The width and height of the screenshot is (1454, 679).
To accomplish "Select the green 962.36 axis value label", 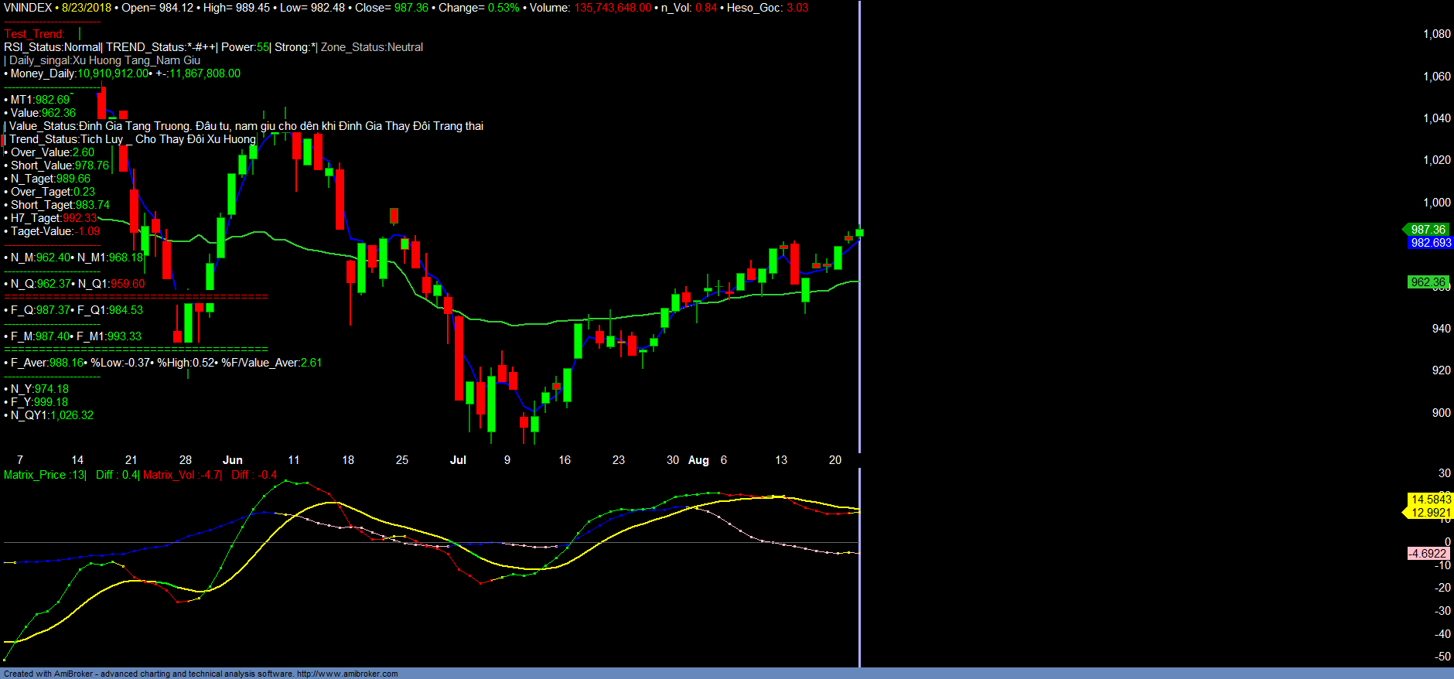I will pos(1427,282).
